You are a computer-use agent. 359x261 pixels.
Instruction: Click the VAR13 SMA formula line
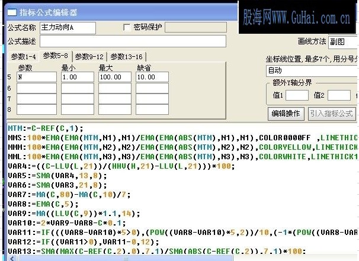click(157, 251)
